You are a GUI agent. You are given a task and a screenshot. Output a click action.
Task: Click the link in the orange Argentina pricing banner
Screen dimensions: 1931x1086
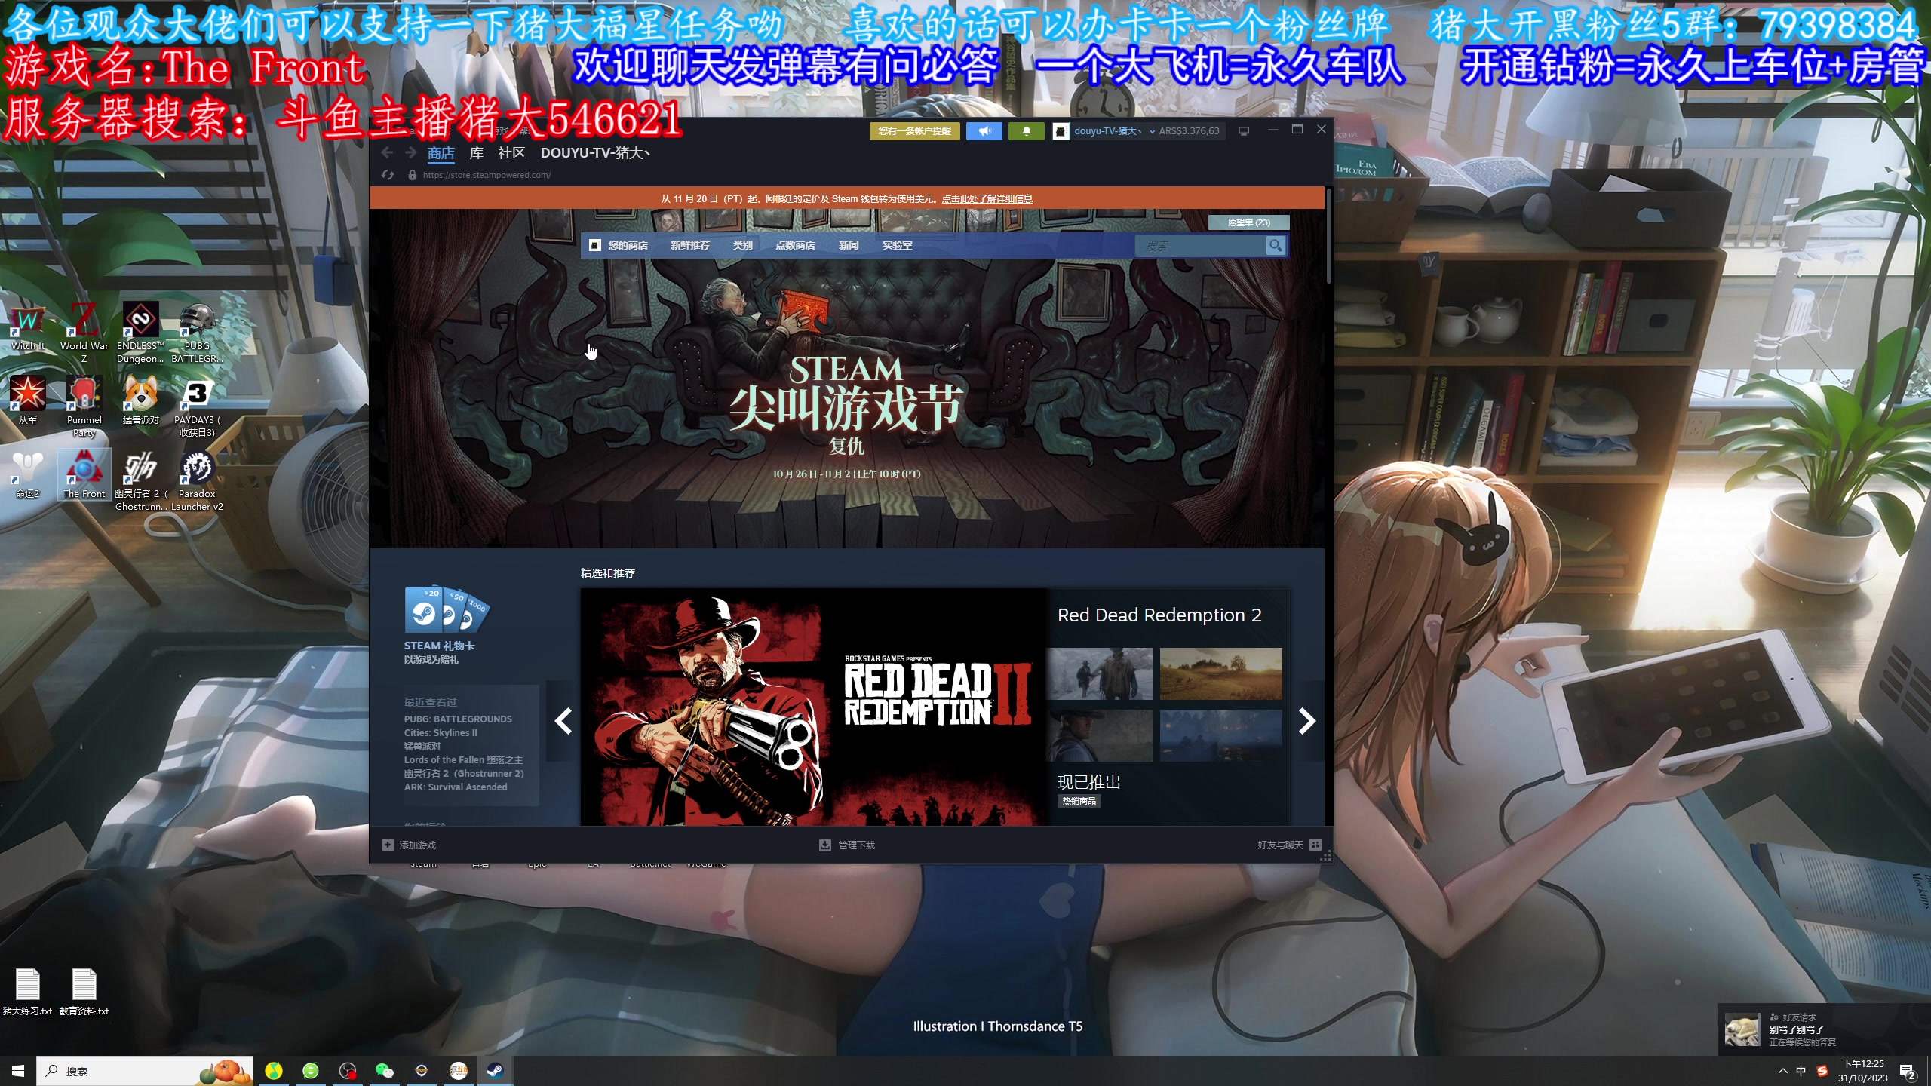tap(987, 199)
